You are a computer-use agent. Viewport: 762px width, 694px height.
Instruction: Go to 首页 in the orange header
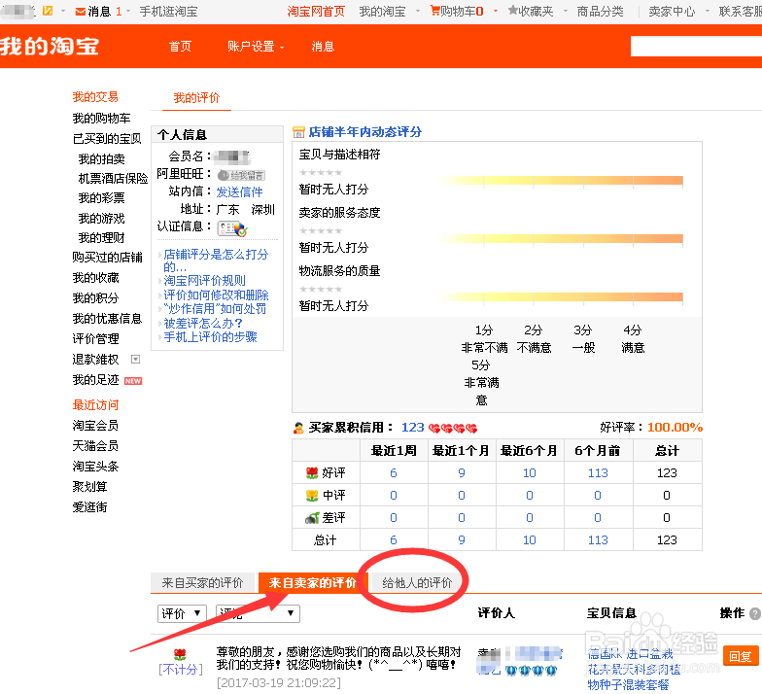coord(181,47)
